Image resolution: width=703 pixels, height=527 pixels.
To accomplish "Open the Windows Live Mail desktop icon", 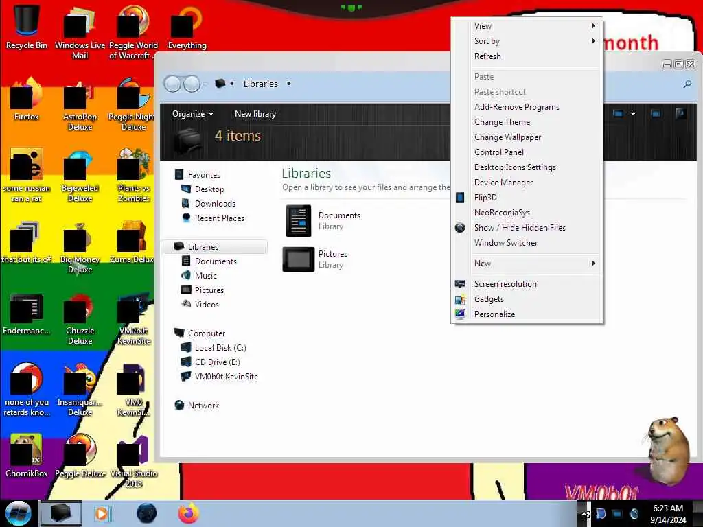I will coord(80,32).
